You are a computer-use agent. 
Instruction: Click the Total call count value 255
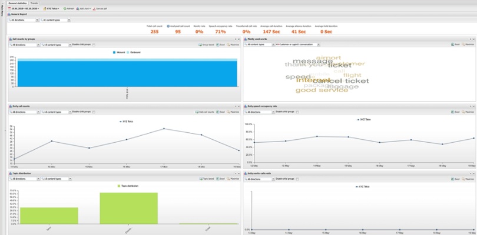point(154,32)
